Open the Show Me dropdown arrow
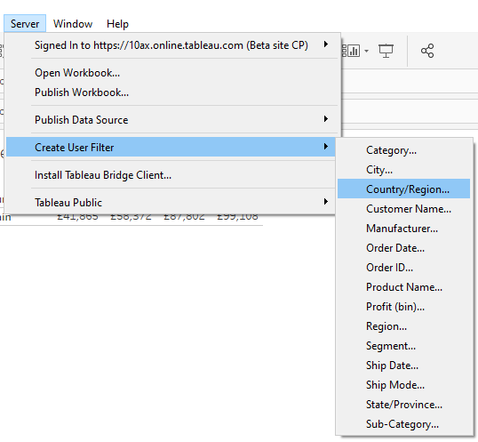Image resolution: width=478 pixels, height=442 pixels. pos(366,51)
